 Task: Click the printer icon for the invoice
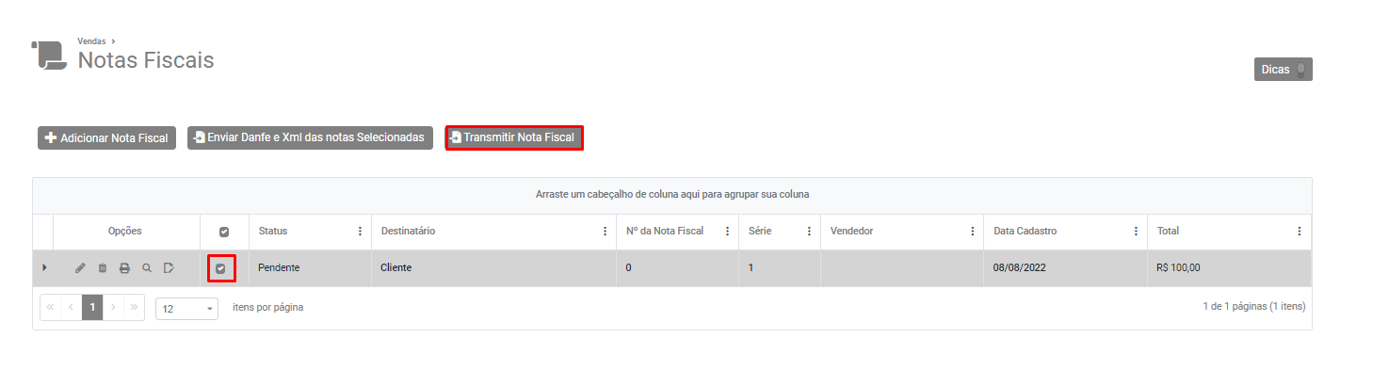[x=124, y=268]
